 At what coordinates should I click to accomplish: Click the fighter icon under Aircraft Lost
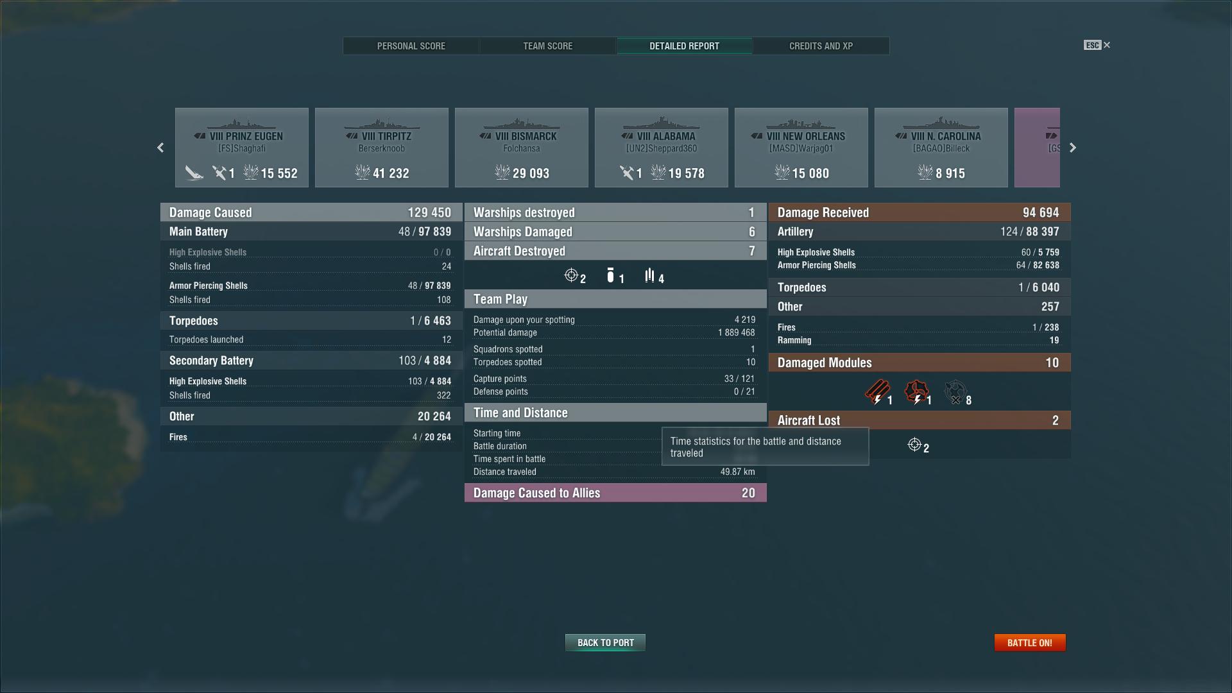pos(914,445)
